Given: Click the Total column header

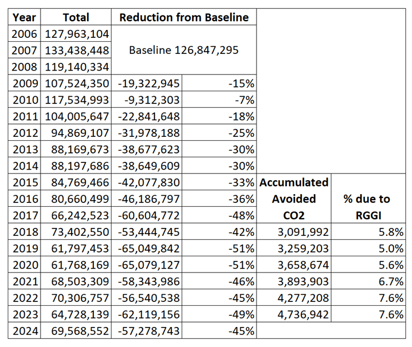Looking at the screenshot, I should (x=76, y=17).
